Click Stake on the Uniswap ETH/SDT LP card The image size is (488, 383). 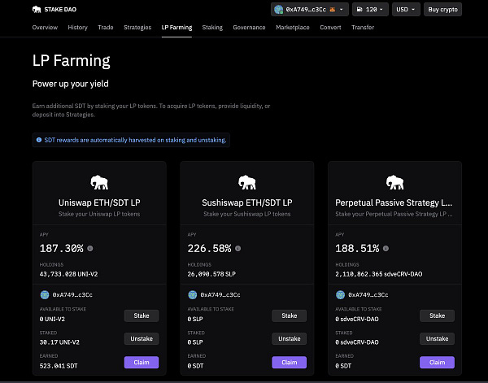(142, 316)
